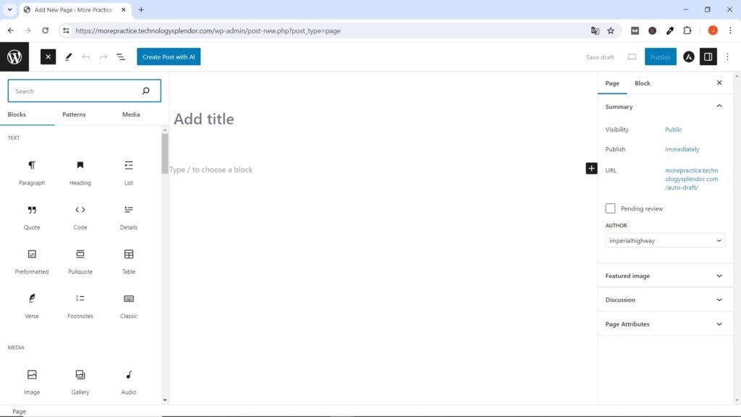Screen dimensions: 741x417
Task: Click the black plus add-block button
Action: 591,169
